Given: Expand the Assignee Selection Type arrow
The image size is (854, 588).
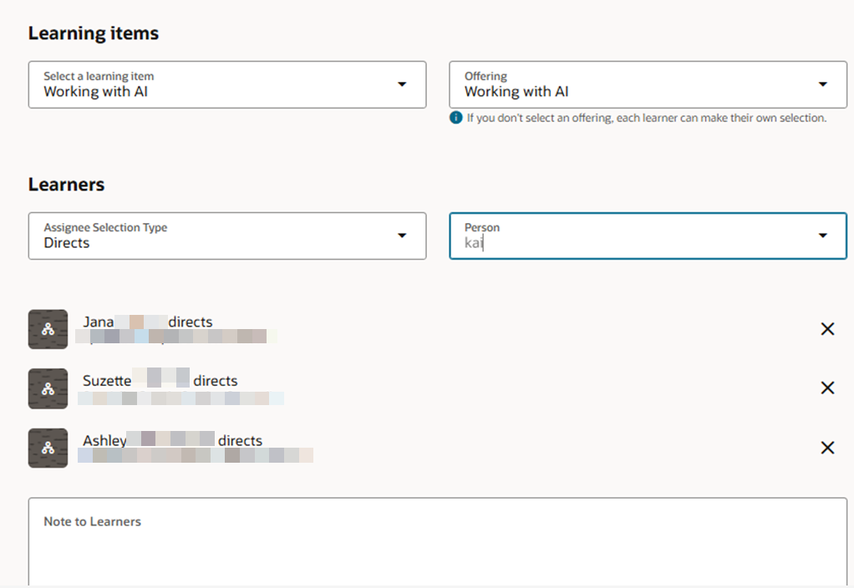Looking at the screenshot, I should [x=402, y=236].
